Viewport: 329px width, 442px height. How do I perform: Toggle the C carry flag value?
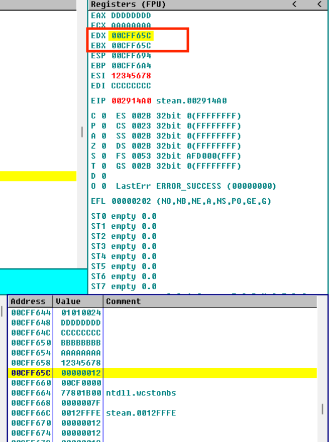[103, 116]
